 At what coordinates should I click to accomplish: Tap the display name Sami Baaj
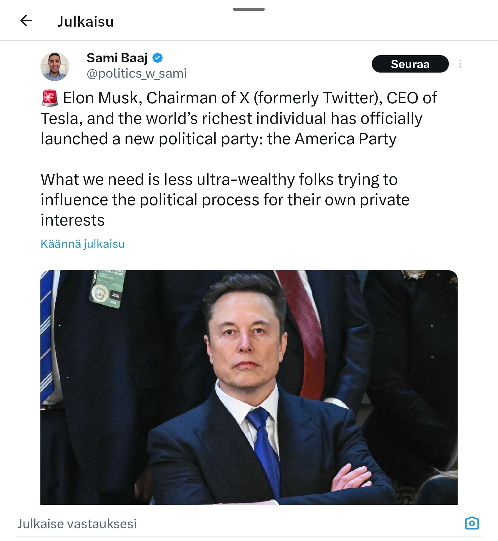(117, 58)
